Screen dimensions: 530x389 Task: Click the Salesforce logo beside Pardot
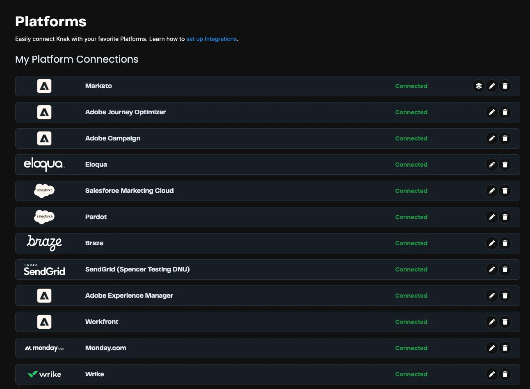tap(44, 217)
